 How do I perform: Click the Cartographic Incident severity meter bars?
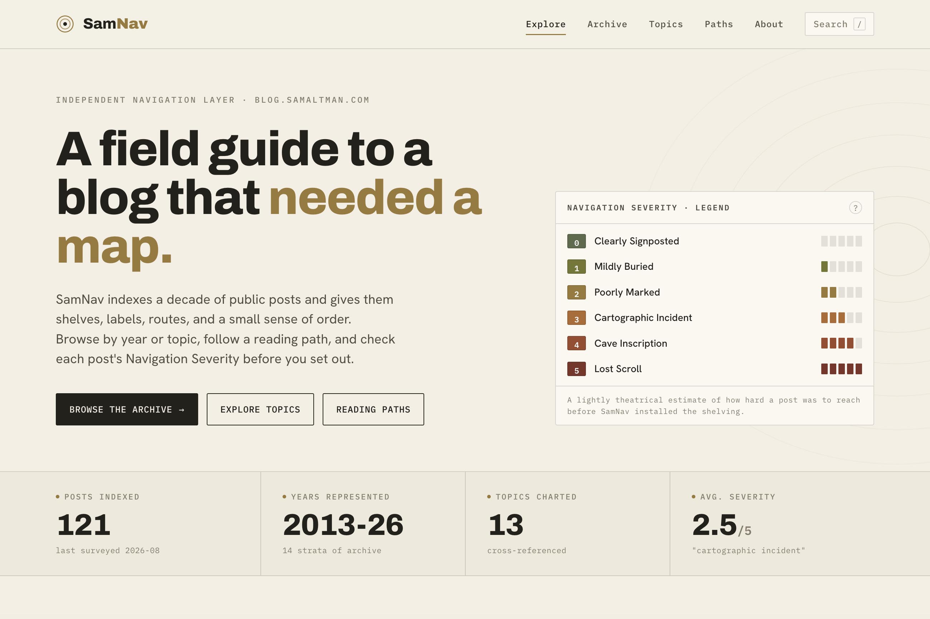coord(841,318)
